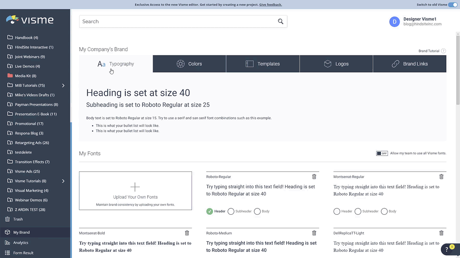
Task: Toggle Allow my team to use all Visme fonts
Action: tap(382, 153)
